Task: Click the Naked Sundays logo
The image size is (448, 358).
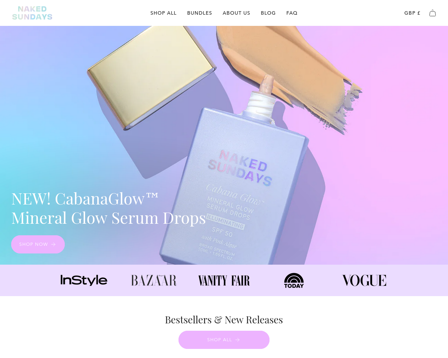Action: [32, 13]
